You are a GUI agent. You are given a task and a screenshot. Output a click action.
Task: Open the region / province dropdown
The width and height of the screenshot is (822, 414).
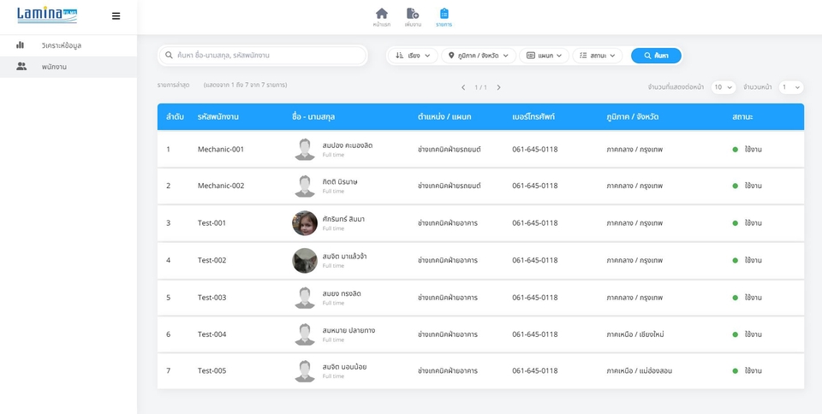(x=479, y=55)
